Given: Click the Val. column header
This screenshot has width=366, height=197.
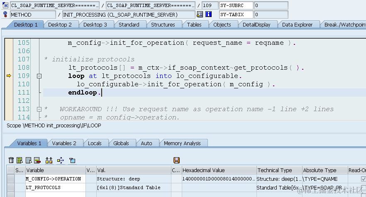Looking at the screenshot, I should point(134,170).
